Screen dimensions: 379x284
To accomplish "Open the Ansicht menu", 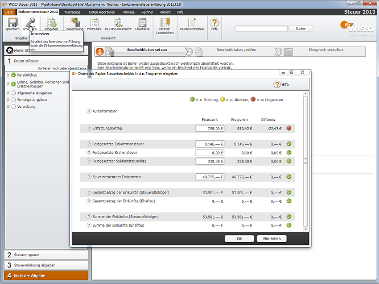I will point(166,12).
